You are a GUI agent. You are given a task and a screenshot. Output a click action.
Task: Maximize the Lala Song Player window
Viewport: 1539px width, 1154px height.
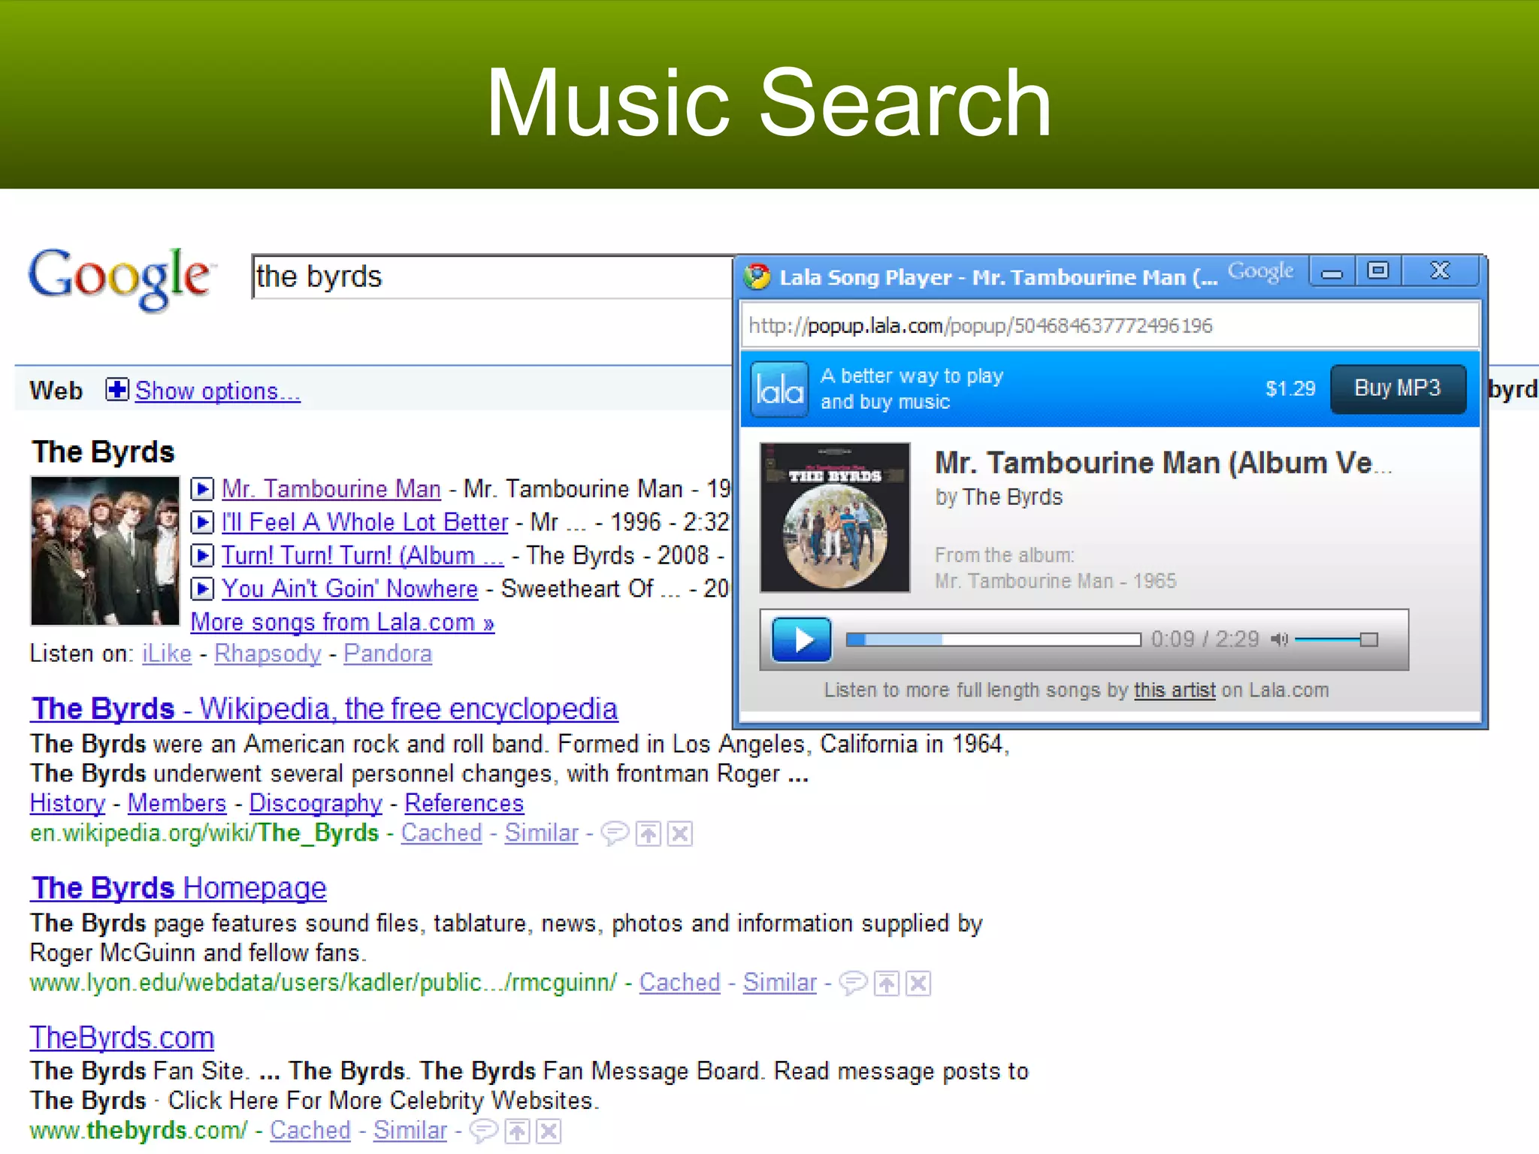point(1378,271)
